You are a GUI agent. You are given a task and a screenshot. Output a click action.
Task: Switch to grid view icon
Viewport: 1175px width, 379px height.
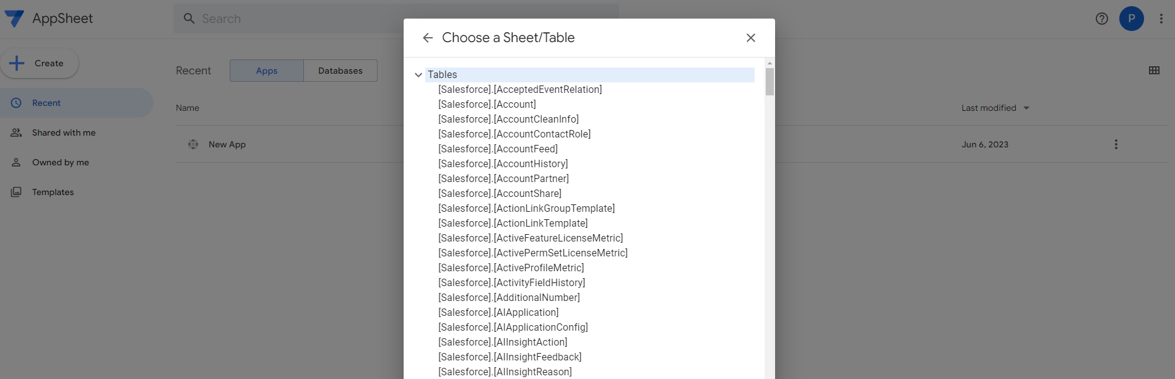pyautogui.click(x=1154, y=71)
